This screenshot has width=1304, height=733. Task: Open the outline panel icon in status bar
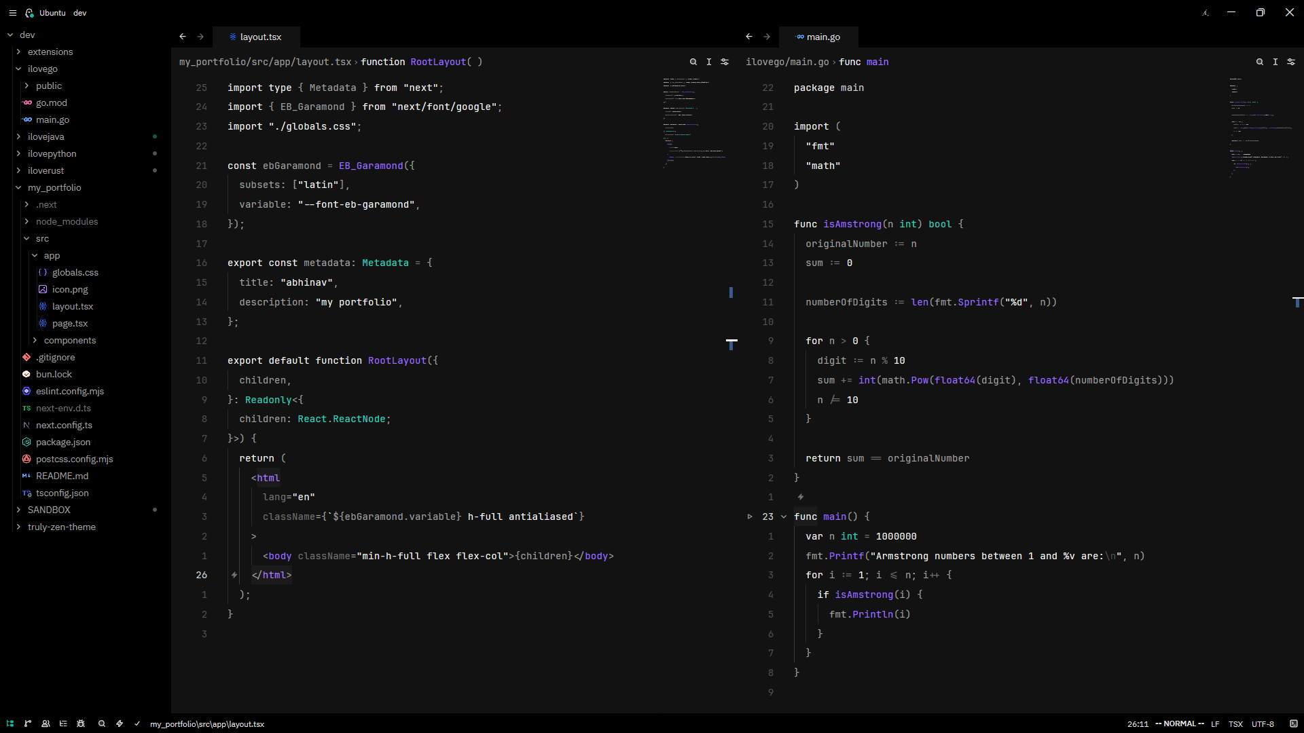63,724
